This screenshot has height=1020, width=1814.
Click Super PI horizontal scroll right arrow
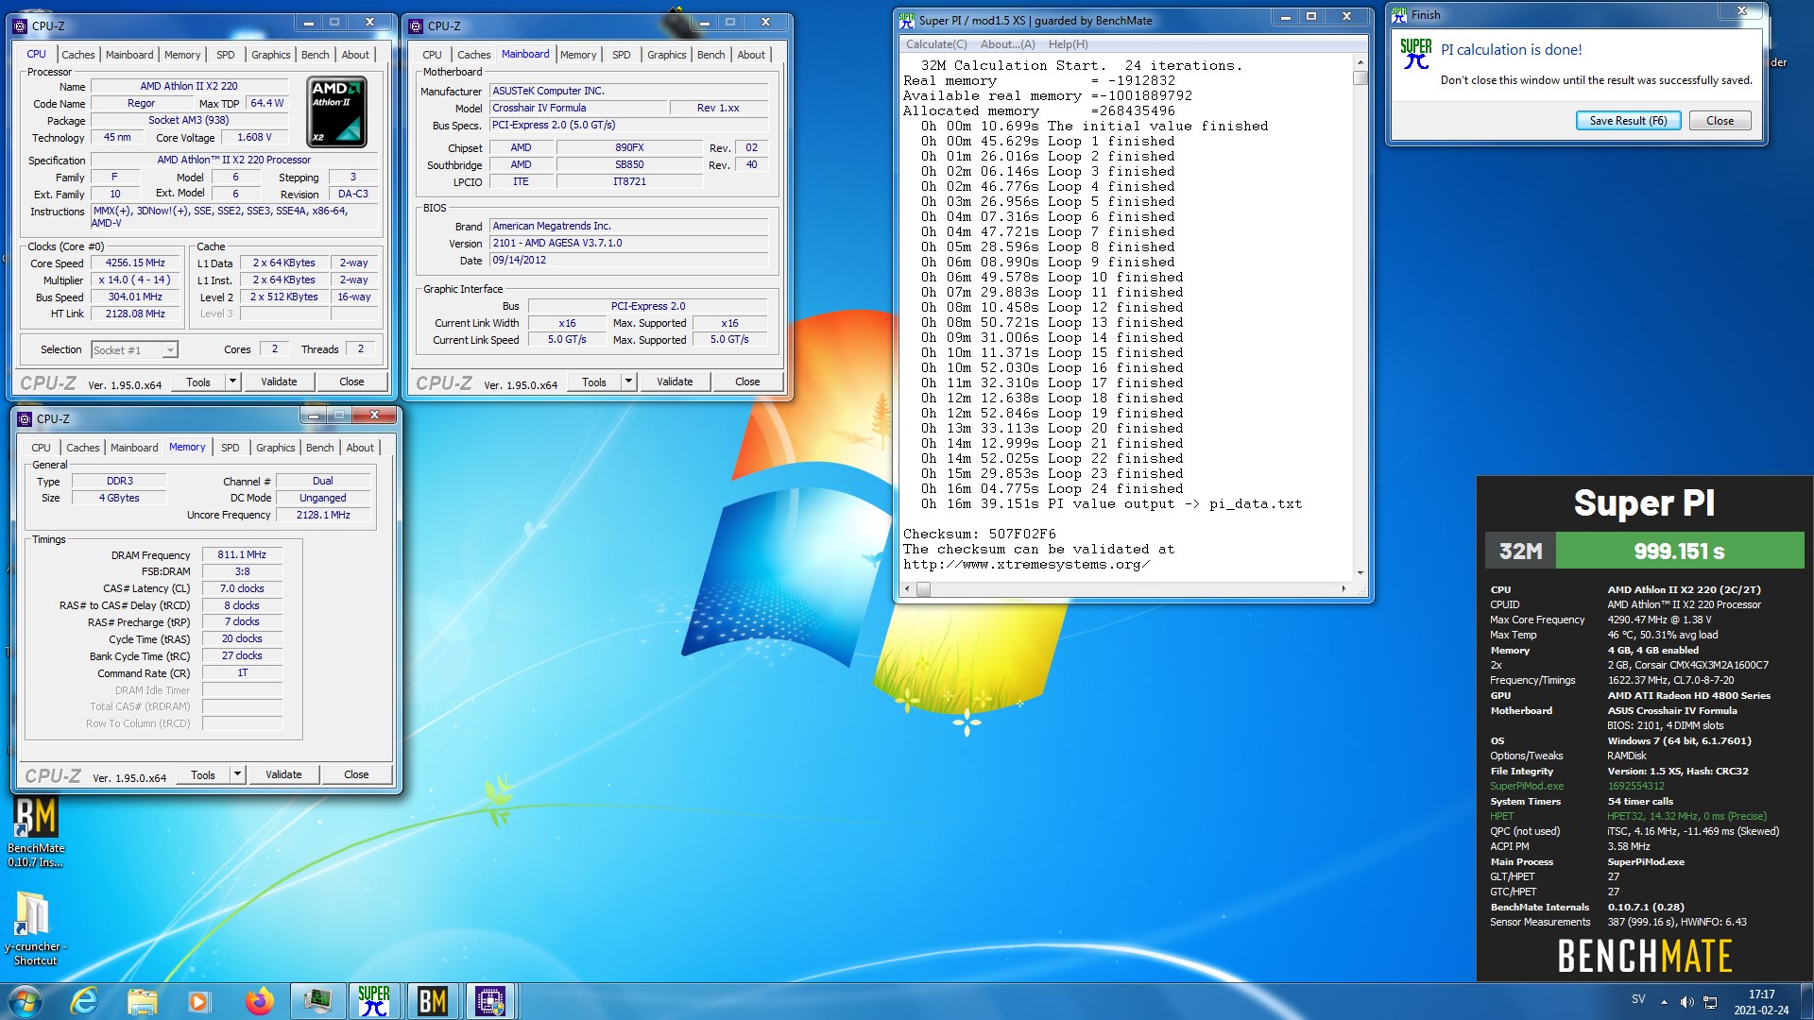pos(1343,589)
